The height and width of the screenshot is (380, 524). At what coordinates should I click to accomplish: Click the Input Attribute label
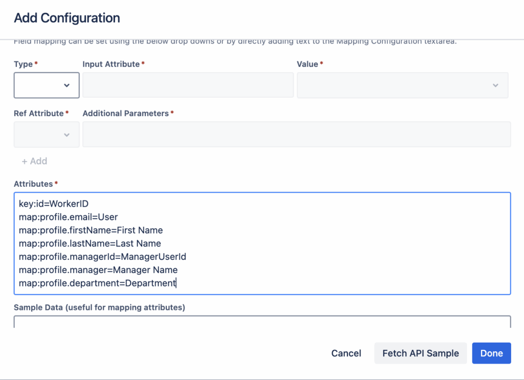111,64
